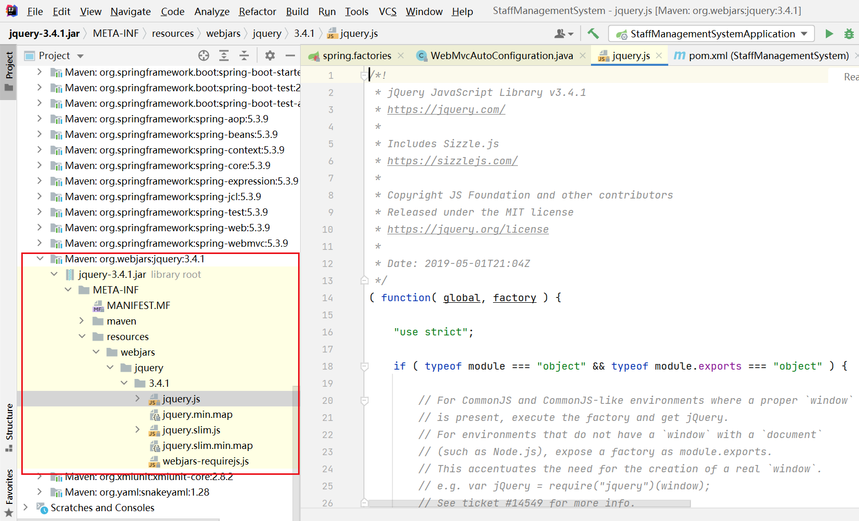Click the webjars breadcrumb in navigation bar
The image size is (859, 521).
pos(223,34)
